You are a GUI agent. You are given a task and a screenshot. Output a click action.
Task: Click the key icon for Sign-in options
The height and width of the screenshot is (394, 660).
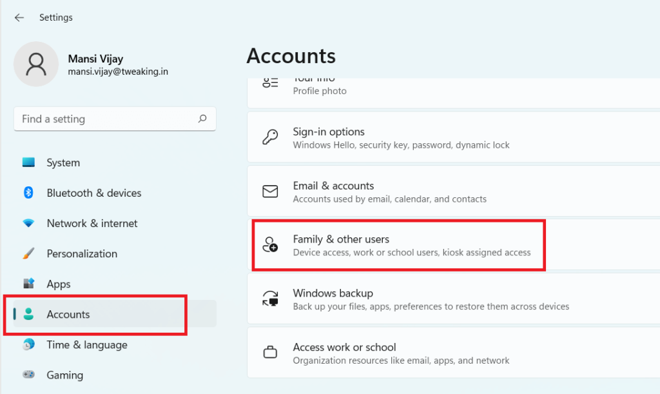click(x=270, y=137)
